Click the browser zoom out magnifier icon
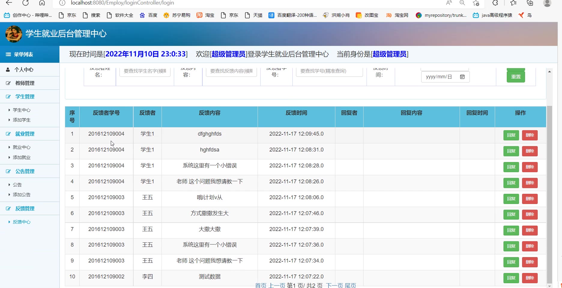This screenshot has height=288, width=562. coord(462,3)
